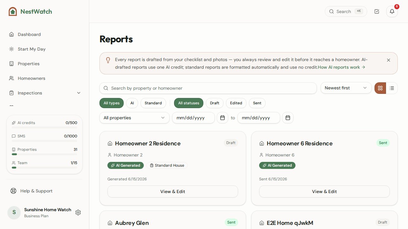Click the house icon on Homeowner 6 Residence
Screen dimensions: 408x229
point(262,143)
